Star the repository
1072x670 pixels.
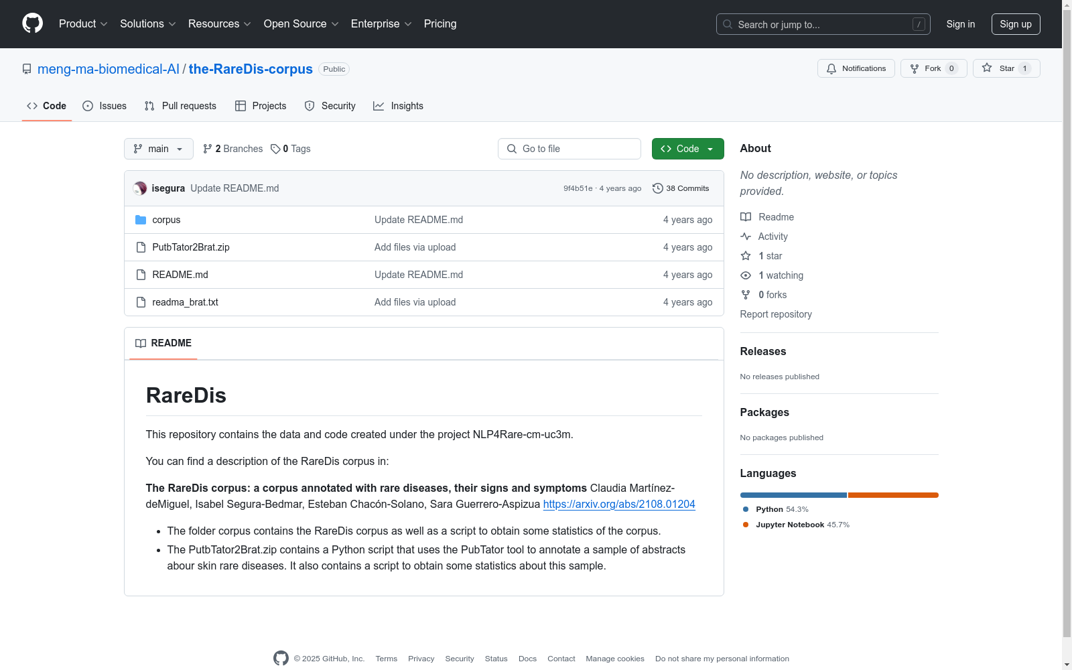tap(1006, 68)
